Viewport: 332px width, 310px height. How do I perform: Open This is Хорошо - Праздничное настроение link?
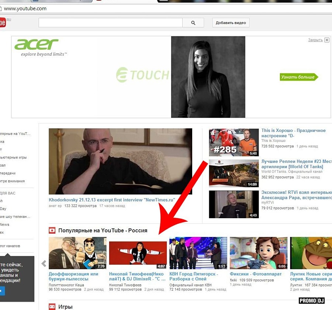pos(294,133)
